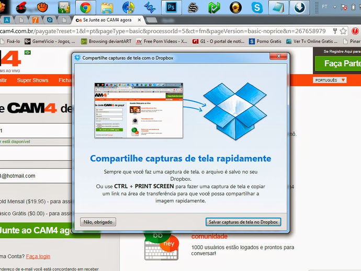Open Photoshop from the taskbar

click(171, 7)
